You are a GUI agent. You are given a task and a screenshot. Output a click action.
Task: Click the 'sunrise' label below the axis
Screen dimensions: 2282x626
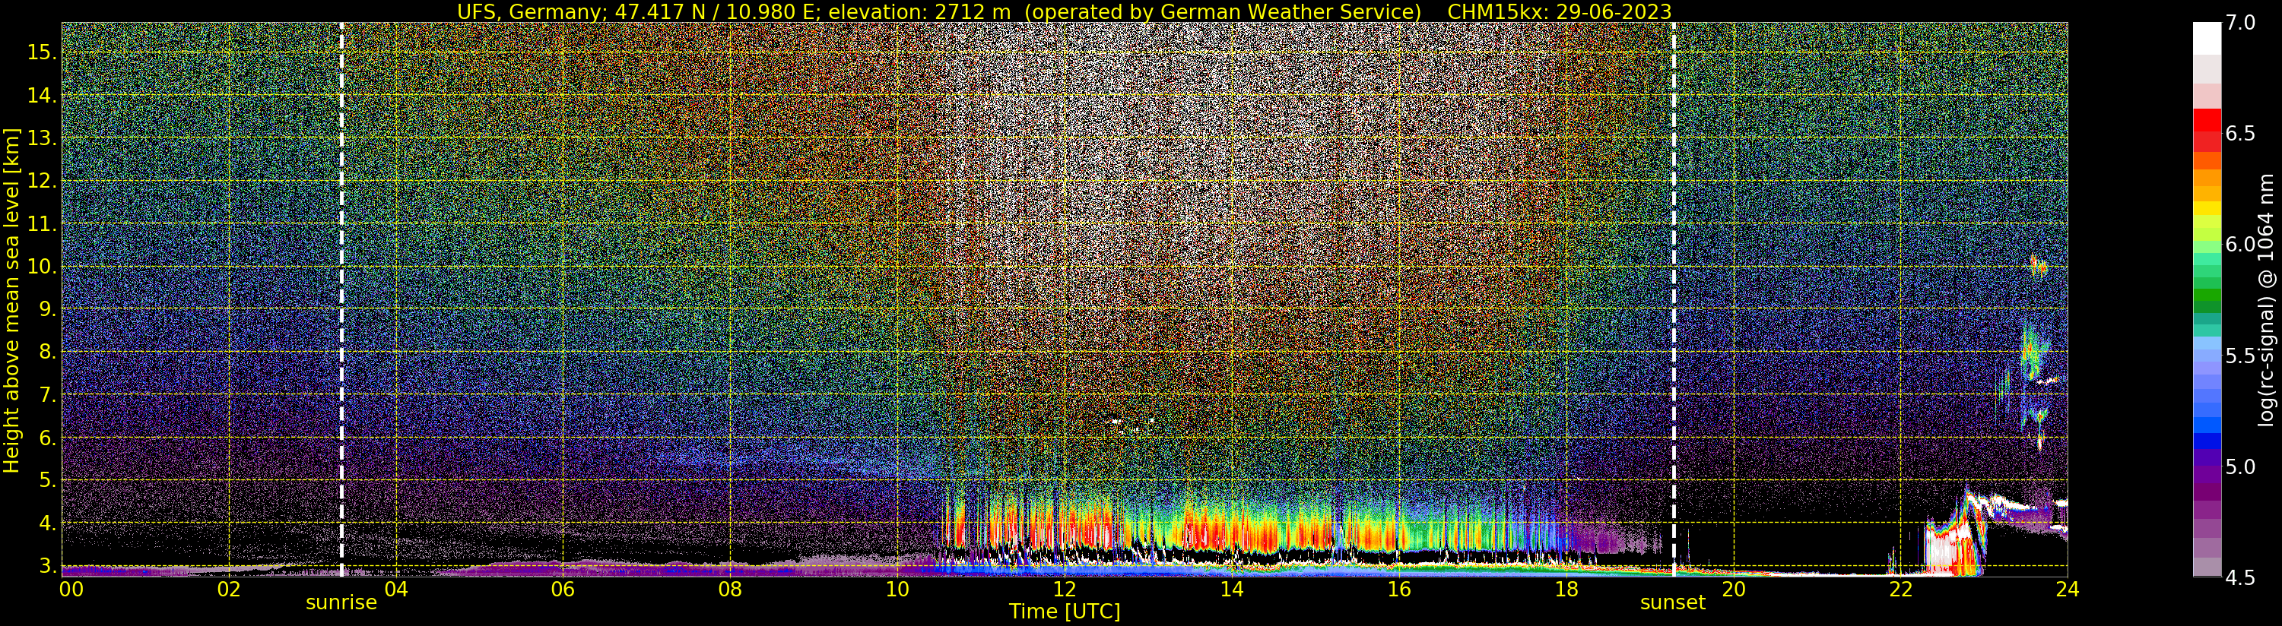tap(341, 603)
